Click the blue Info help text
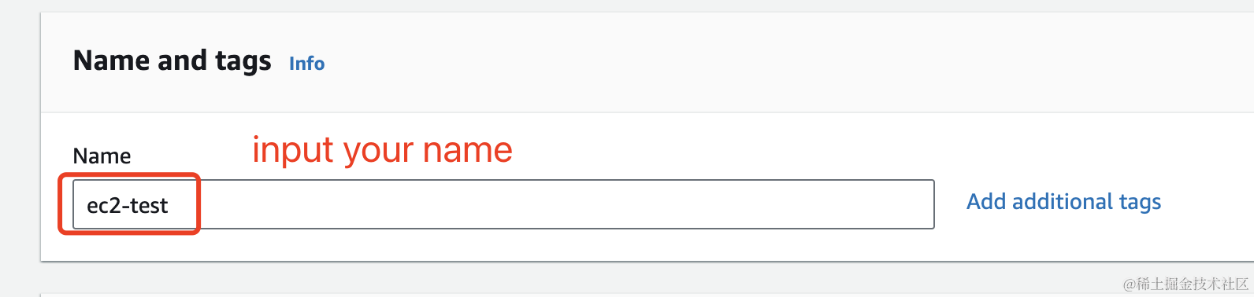This screenshot has width=1254, height=297. [x=306, y=64]
